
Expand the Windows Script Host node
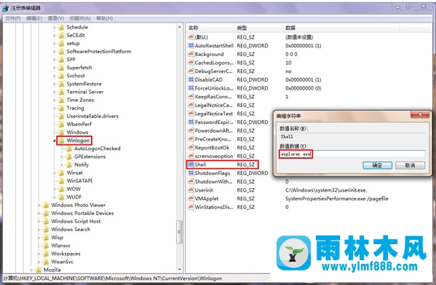pyautogui.click(x=39, y=222)
